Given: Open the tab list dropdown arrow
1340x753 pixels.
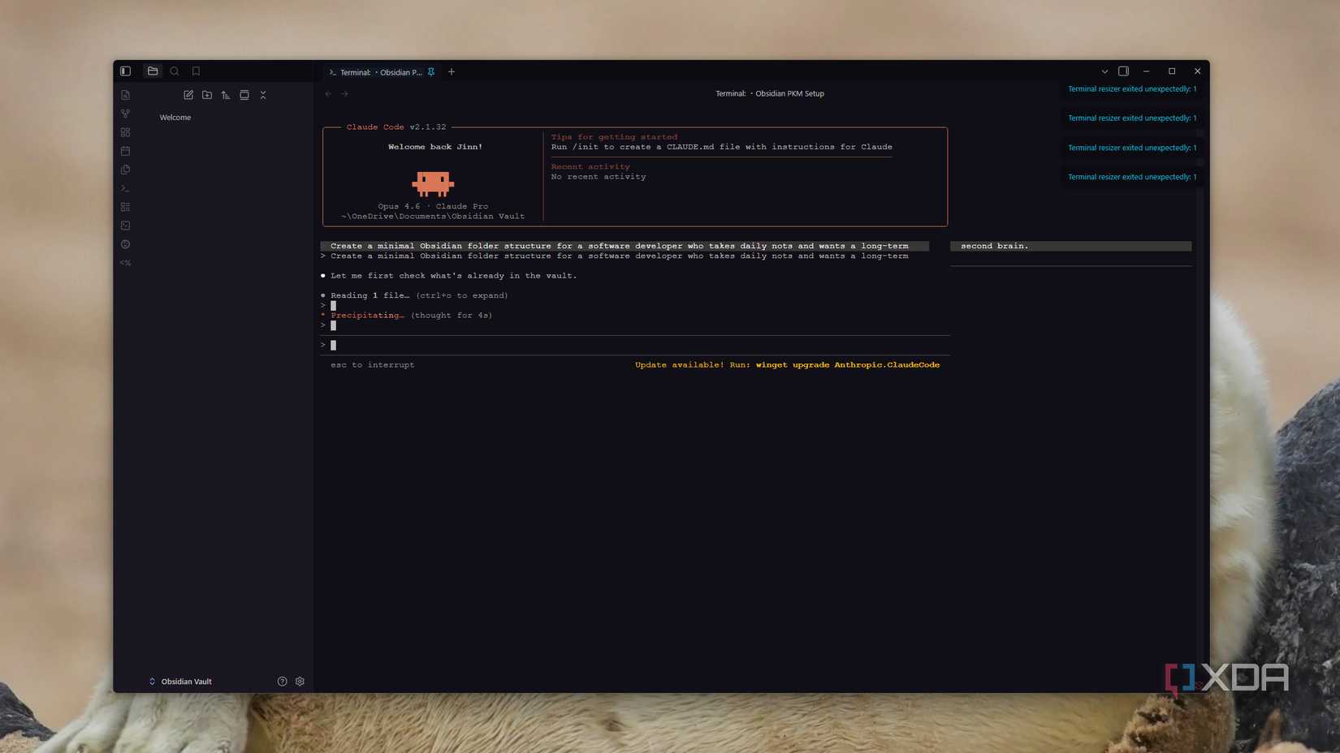Looking at the screenshot, I should (1105, 71).
